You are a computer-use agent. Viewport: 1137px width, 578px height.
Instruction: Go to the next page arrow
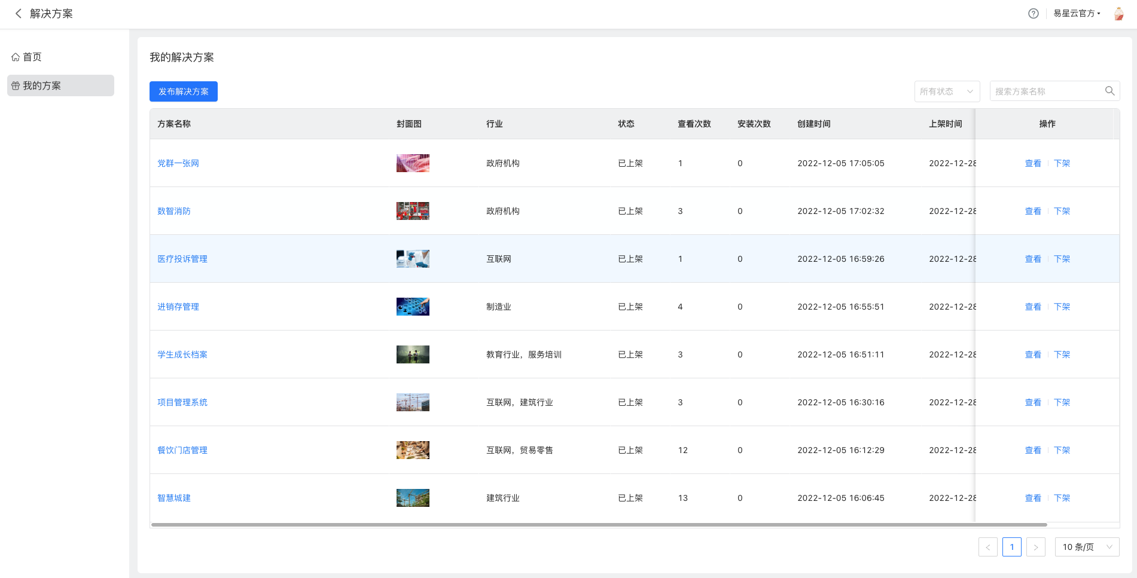click(x=1036, y=547)
